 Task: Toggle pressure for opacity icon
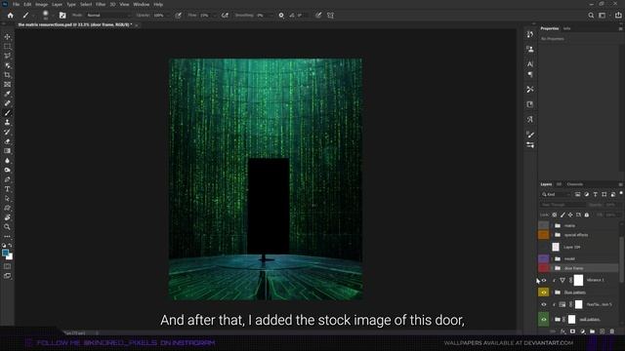[178, 16]
